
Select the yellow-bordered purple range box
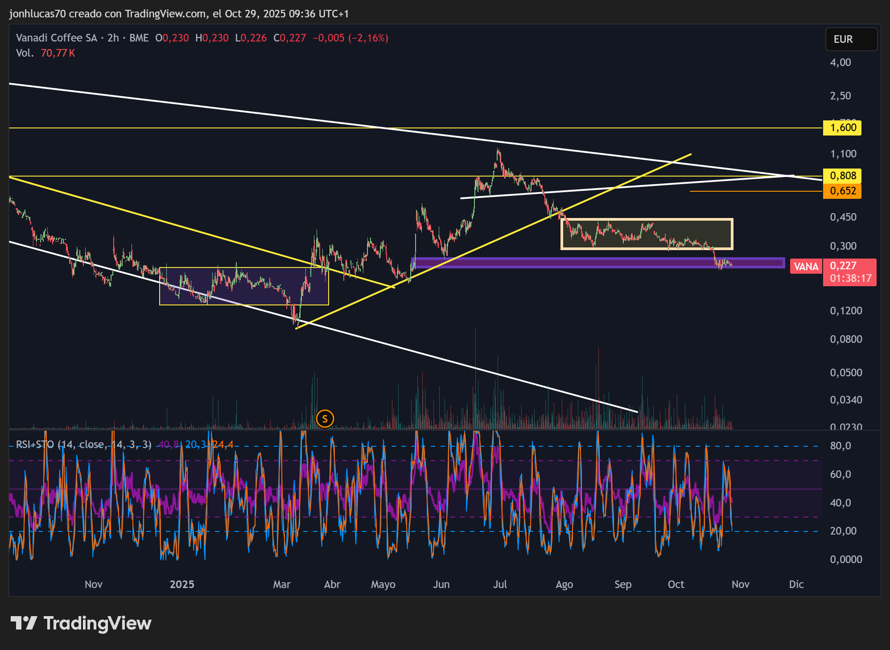pyautogui.click(x=244, y=286)
